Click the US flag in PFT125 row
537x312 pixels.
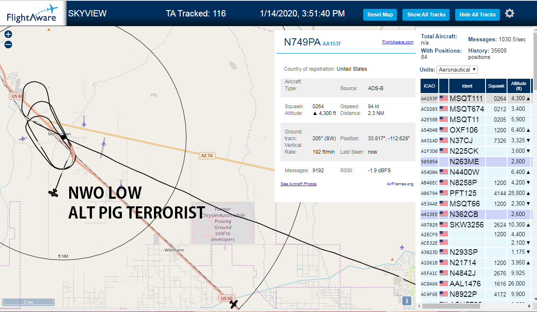[x=444, y=193]
